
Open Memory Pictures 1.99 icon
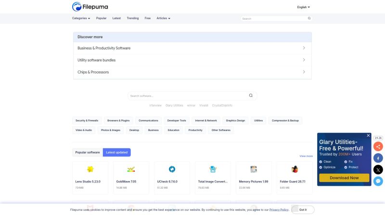[254, 169]
